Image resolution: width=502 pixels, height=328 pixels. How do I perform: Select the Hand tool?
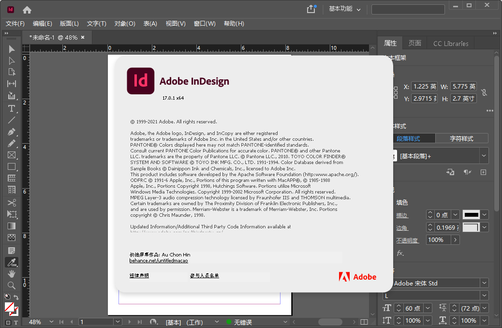pos(11,273)
